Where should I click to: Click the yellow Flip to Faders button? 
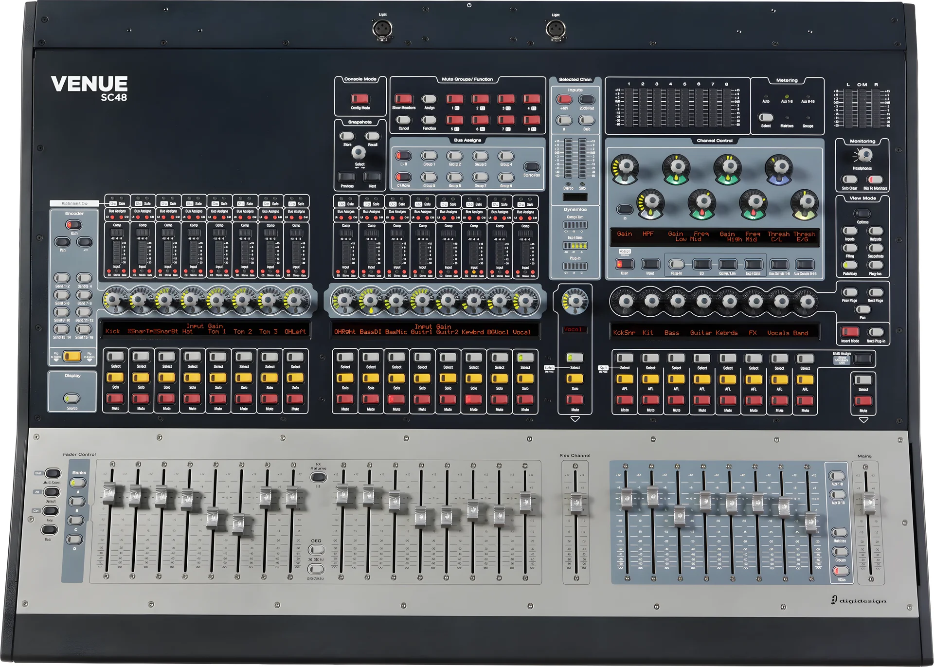[x=72, y=356]
